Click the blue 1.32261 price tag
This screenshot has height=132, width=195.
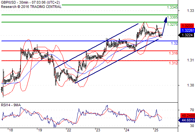187,30
